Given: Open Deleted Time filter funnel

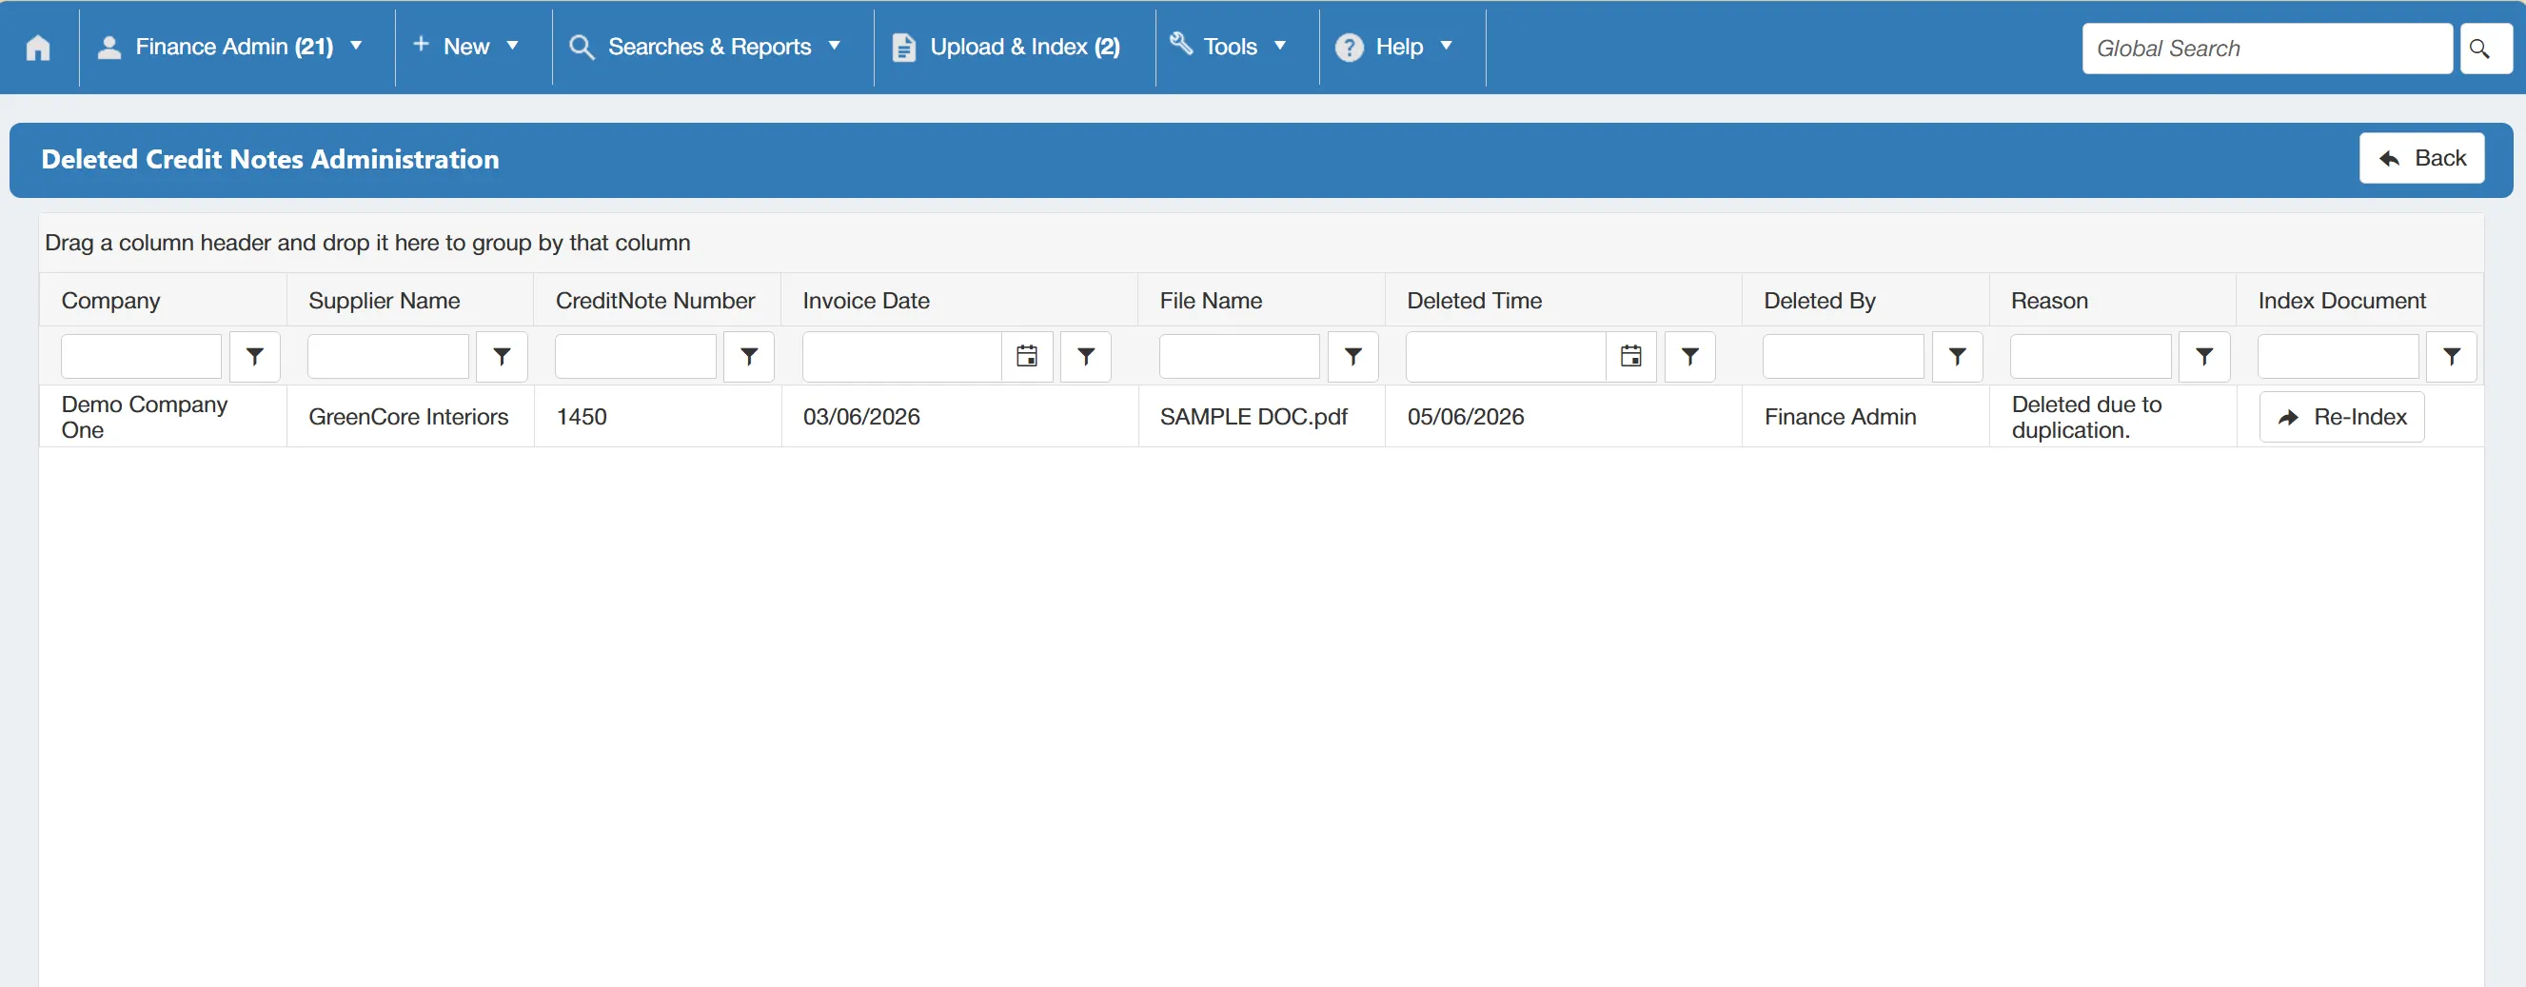Looking at the screenshot, I should [1689, 357].
